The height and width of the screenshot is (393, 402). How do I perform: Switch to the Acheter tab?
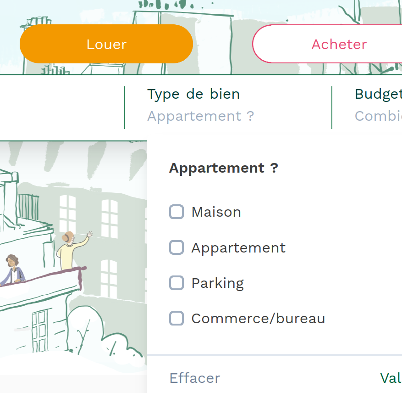338,44
